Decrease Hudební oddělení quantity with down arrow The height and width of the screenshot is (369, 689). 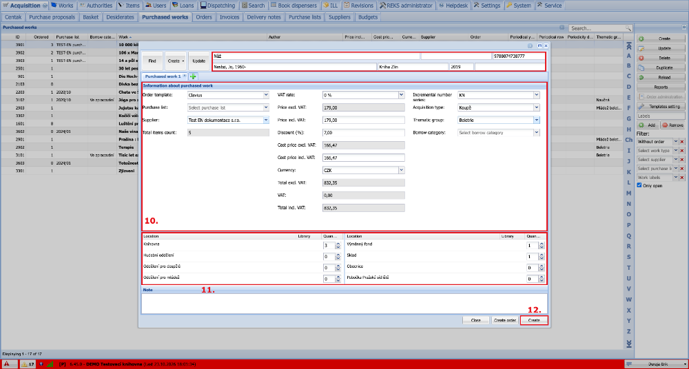(x=338, y=258)
